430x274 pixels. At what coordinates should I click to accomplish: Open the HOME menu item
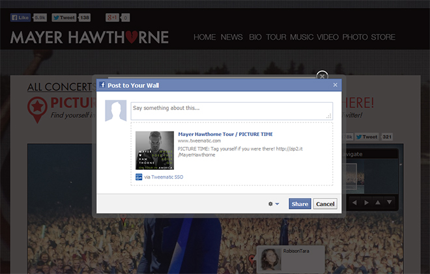click(x=205, y=37)
